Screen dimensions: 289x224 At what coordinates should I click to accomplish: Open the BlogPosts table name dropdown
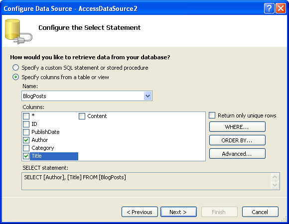tap(147, 96)
